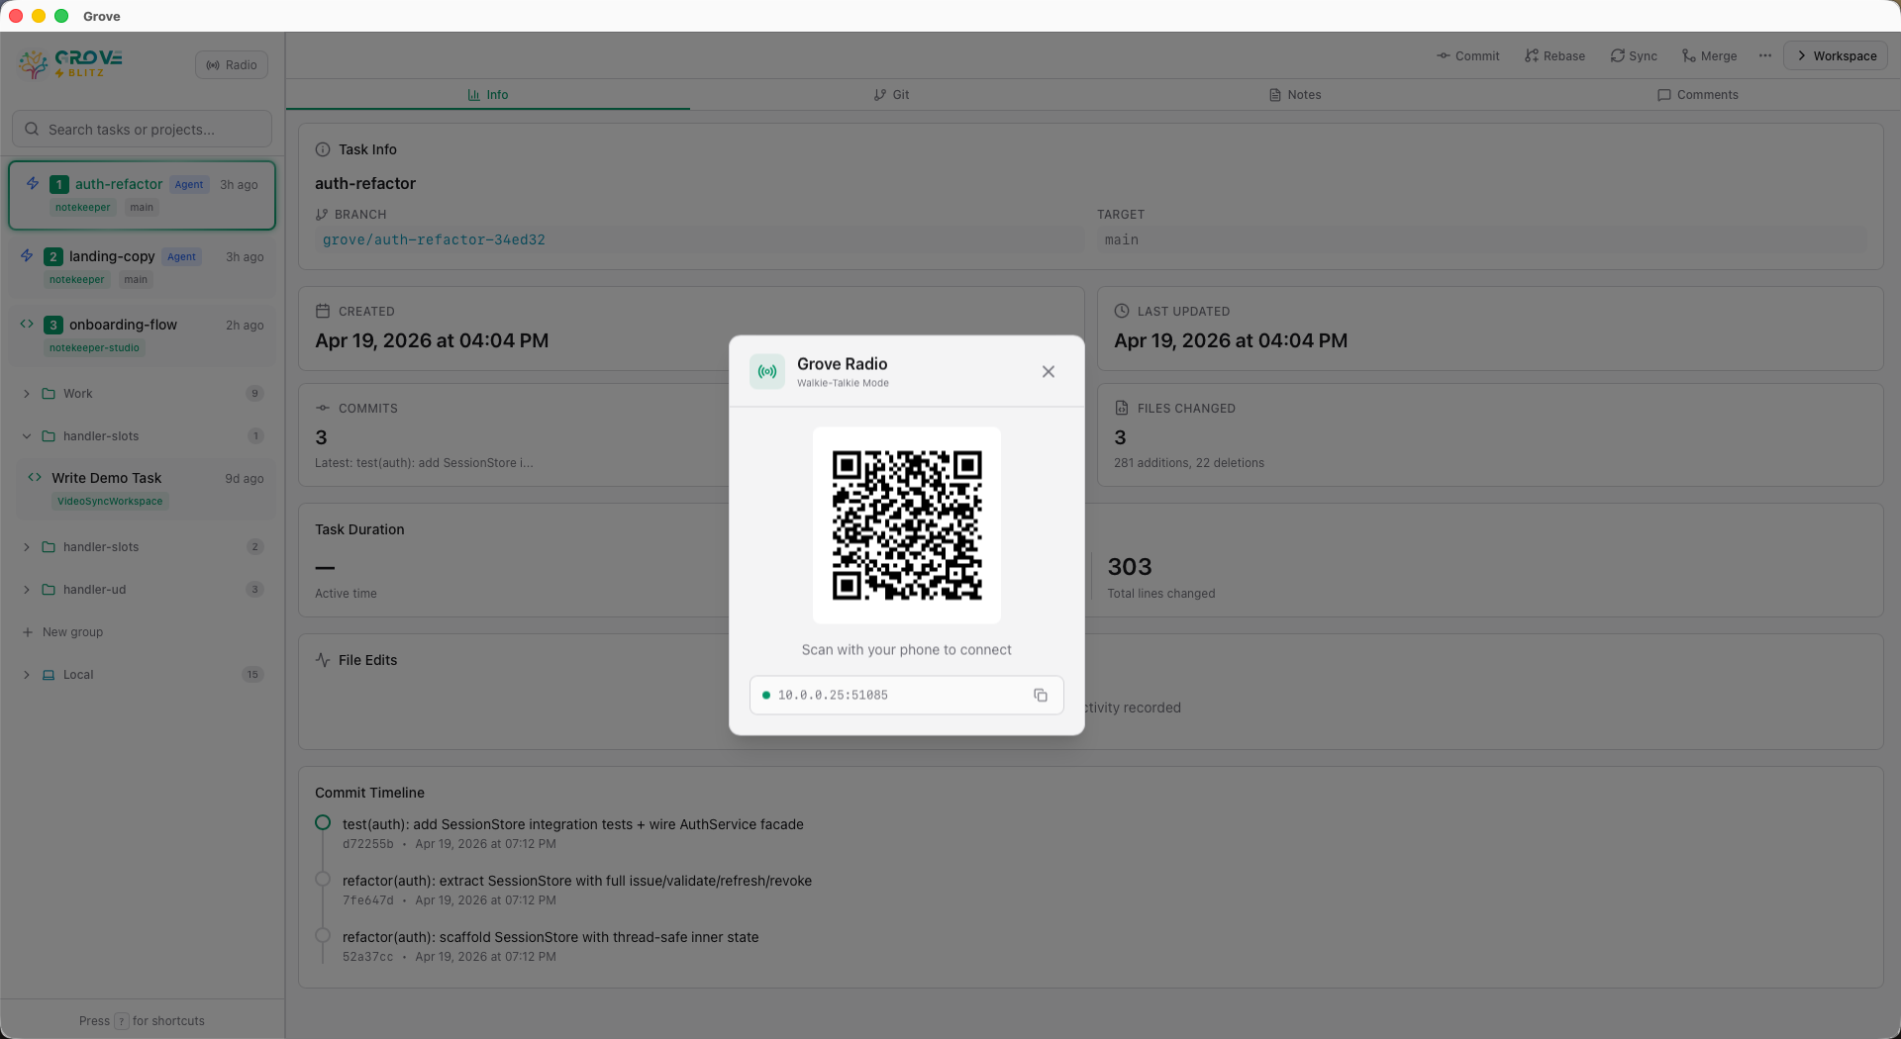1901x1039 pixels.
Task: Open the Write Demo Task item
Action: tap(147, 489)
